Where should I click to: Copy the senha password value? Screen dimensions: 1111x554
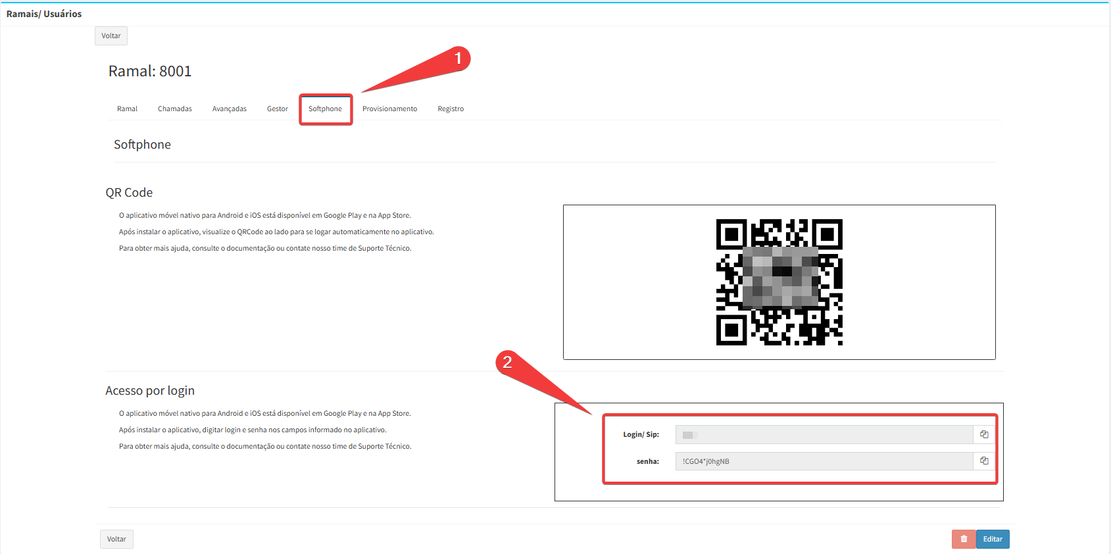pos(984,461)
